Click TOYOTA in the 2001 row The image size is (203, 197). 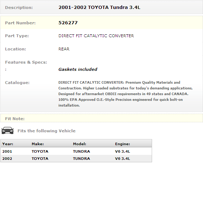(x=40, y=151)
